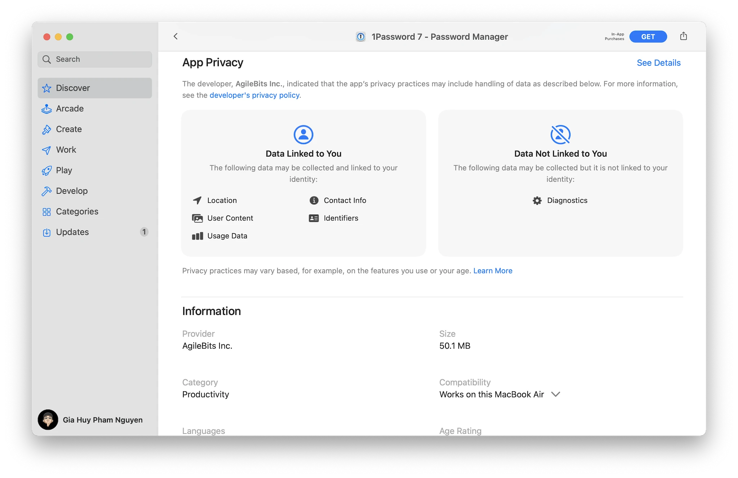
Task: Click the Location arrow icon
Action: (197, 200)
